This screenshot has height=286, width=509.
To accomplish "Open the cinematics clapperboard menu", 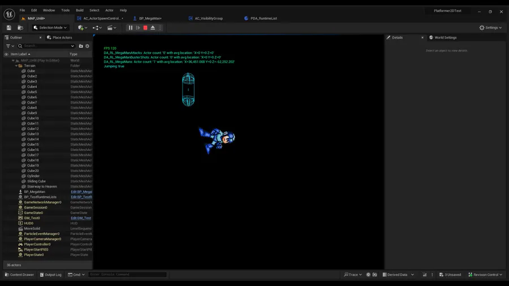I will click(x=111, y=28).
